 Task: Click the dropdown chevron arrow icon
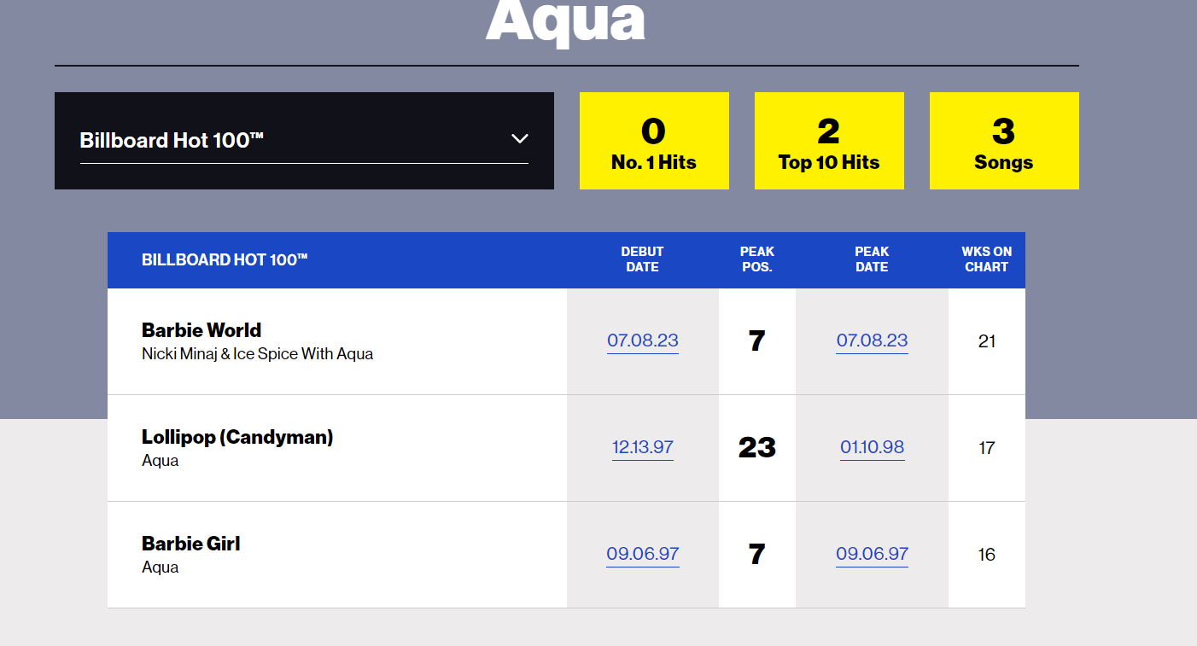click(x=519, y=139)
